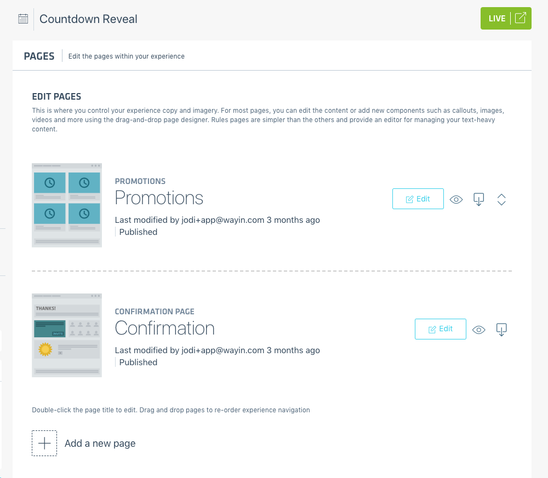Click the reorder arrows on Promotions row
This screenshot has height=478, width=548.
[x=501, y=200]
